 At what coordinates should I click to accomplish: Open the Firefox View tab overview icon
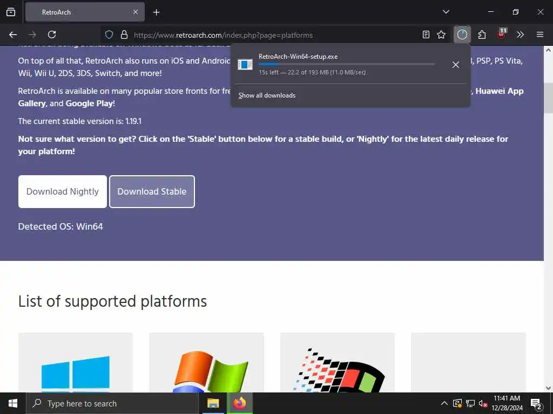tap(11, 12)
